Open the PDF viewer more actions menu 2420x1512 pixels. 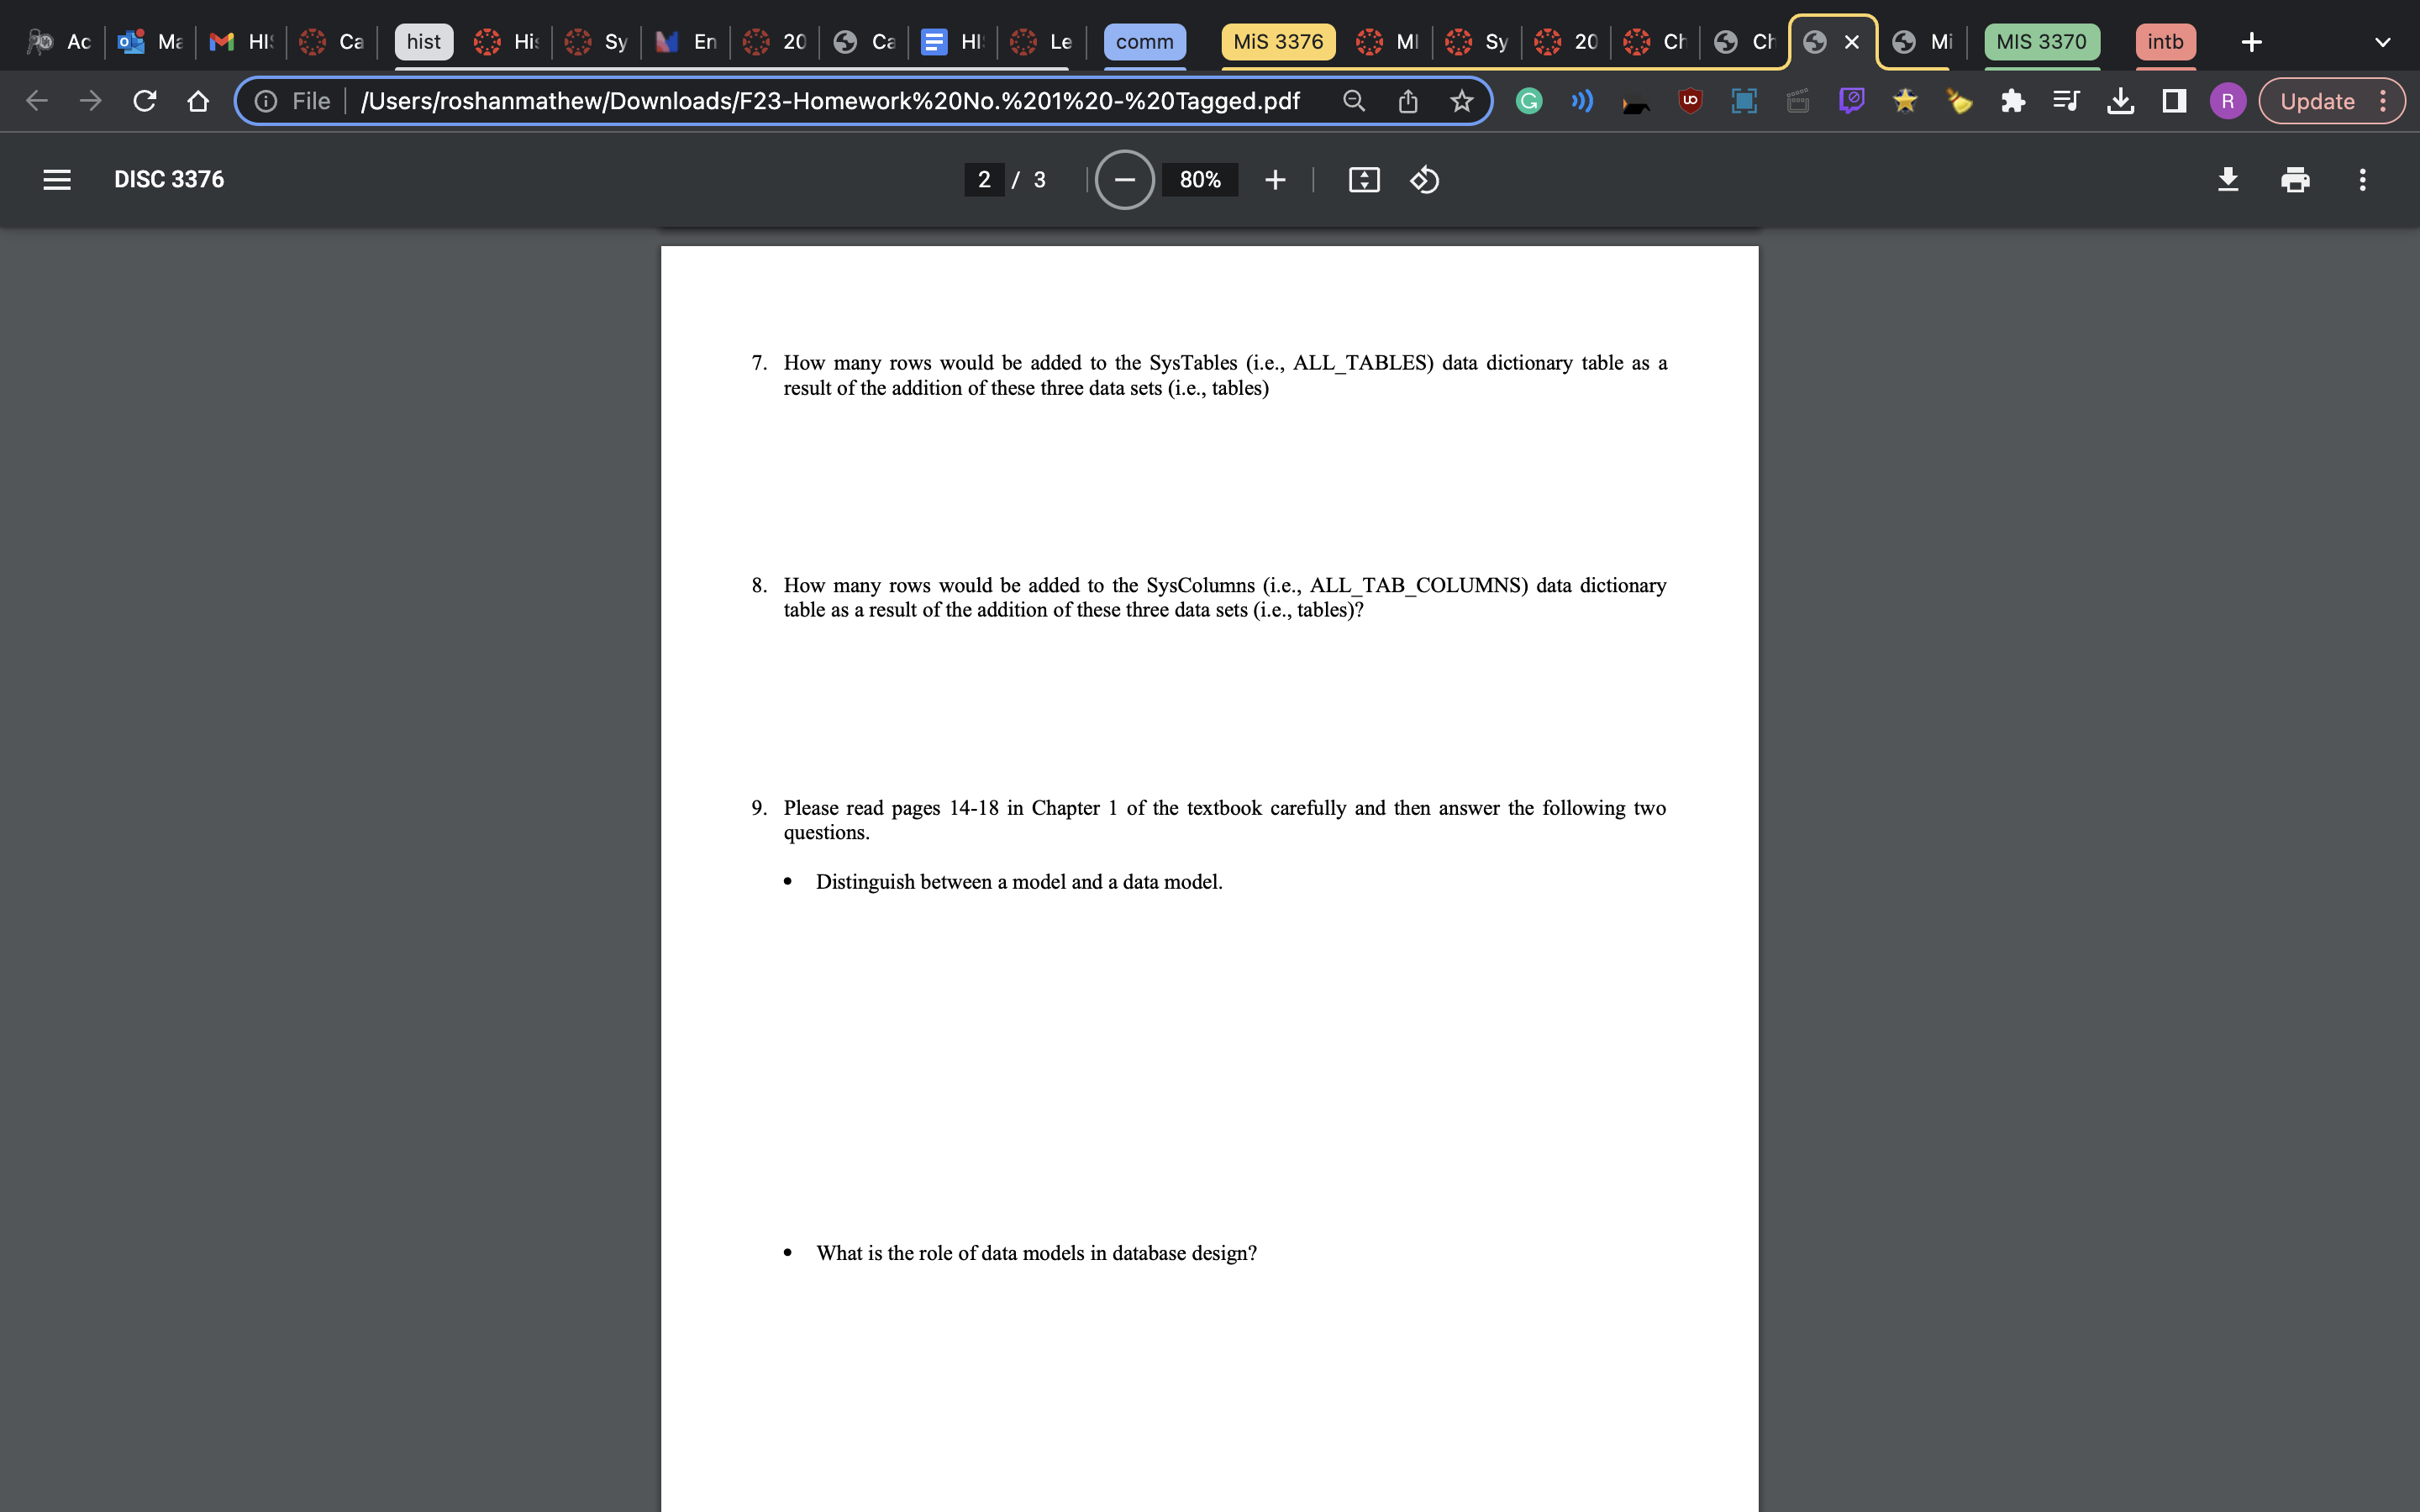tap(2362, 180)
